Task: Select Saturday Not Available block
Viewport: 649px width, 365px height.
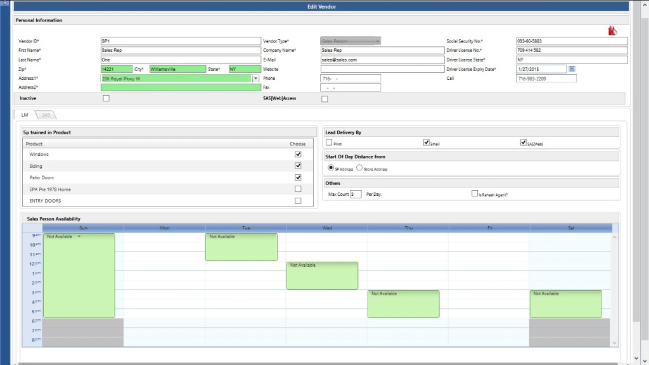Action: point(565,304)
